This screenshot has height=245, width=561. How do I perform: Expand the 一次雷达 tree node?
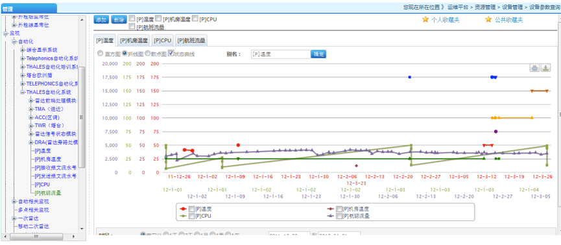(14, 218)
